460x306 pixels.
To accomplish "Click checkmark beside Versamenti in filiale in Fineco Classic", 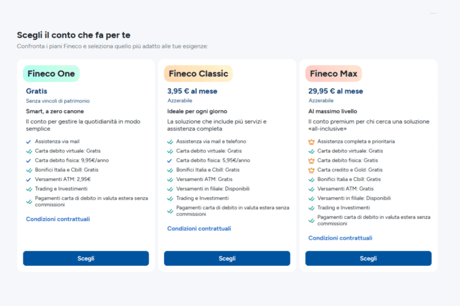I will (170, 189).
